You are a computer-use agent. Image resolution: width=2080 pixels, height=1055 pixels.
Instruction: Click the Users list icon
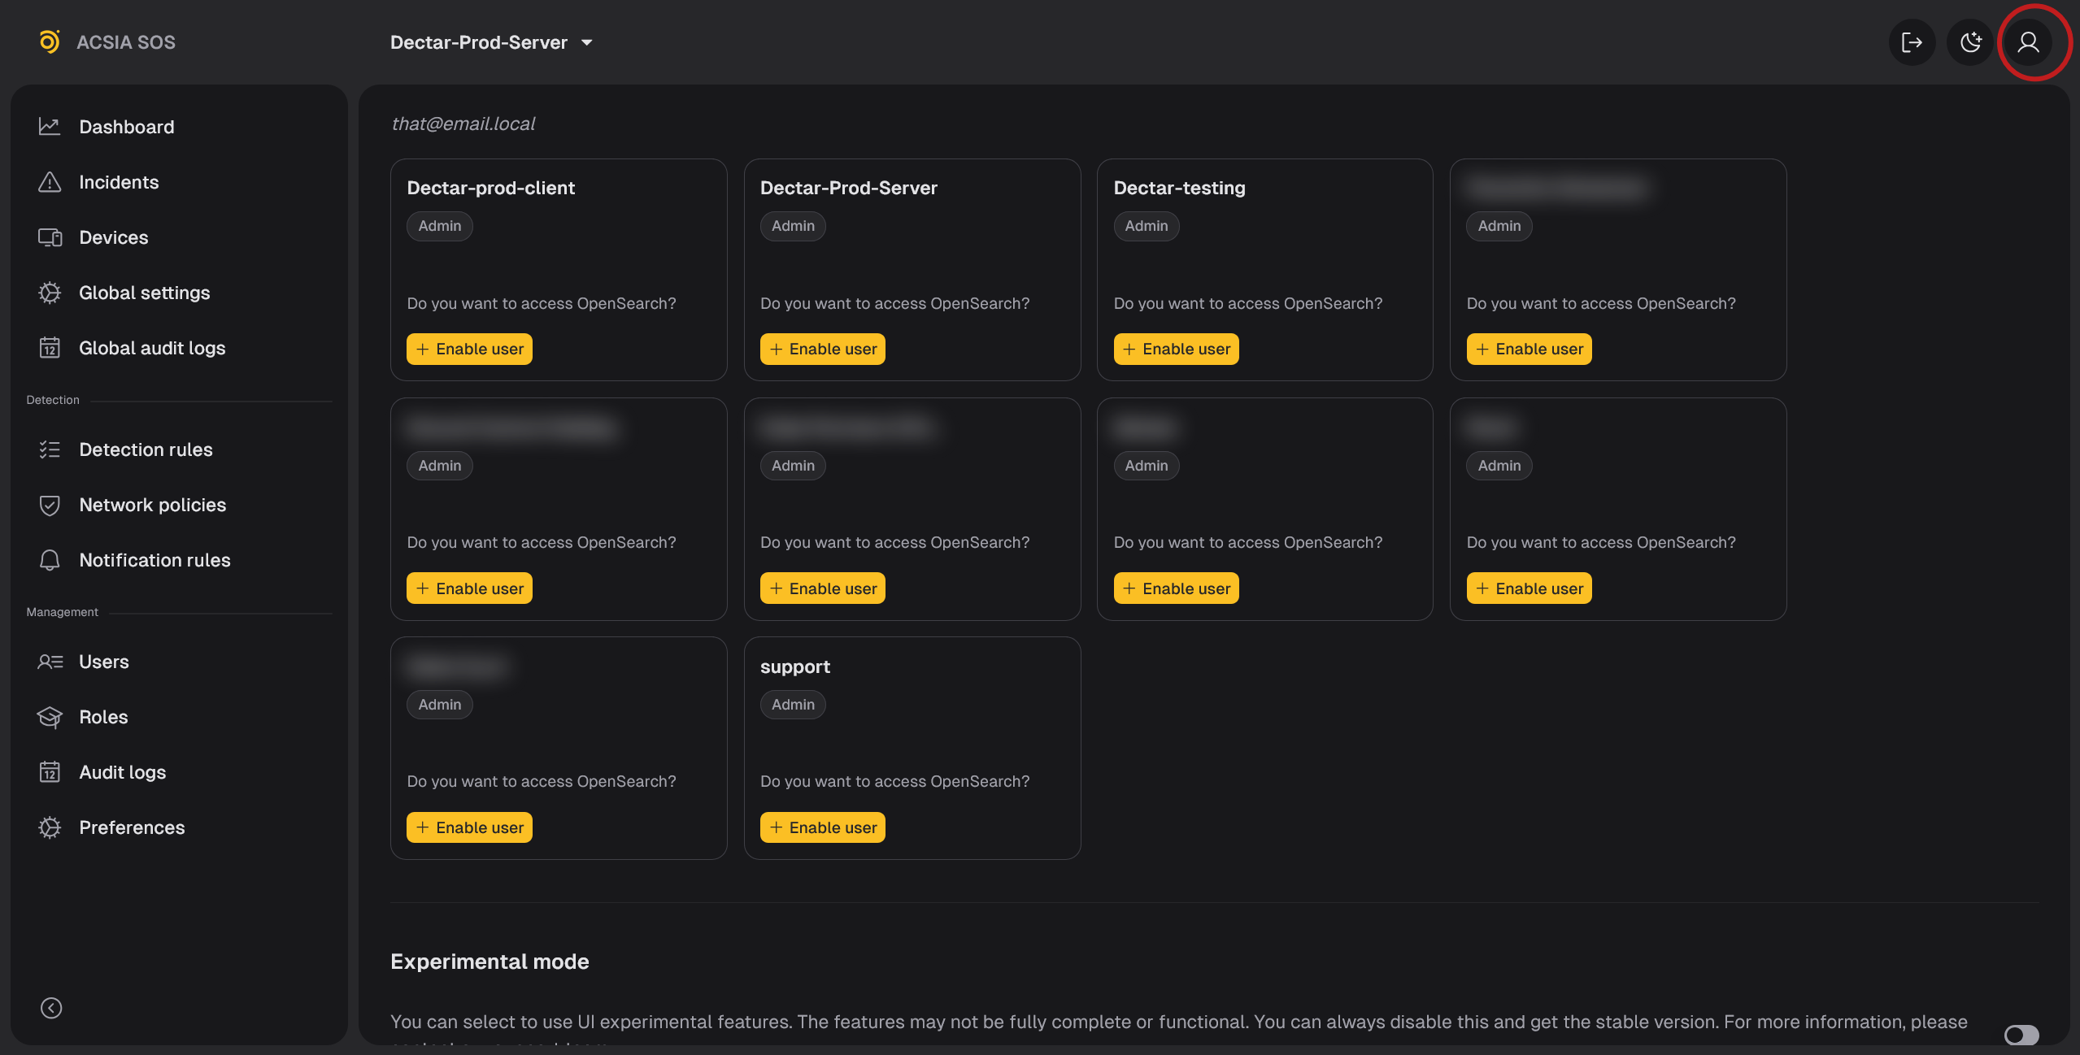50,662
